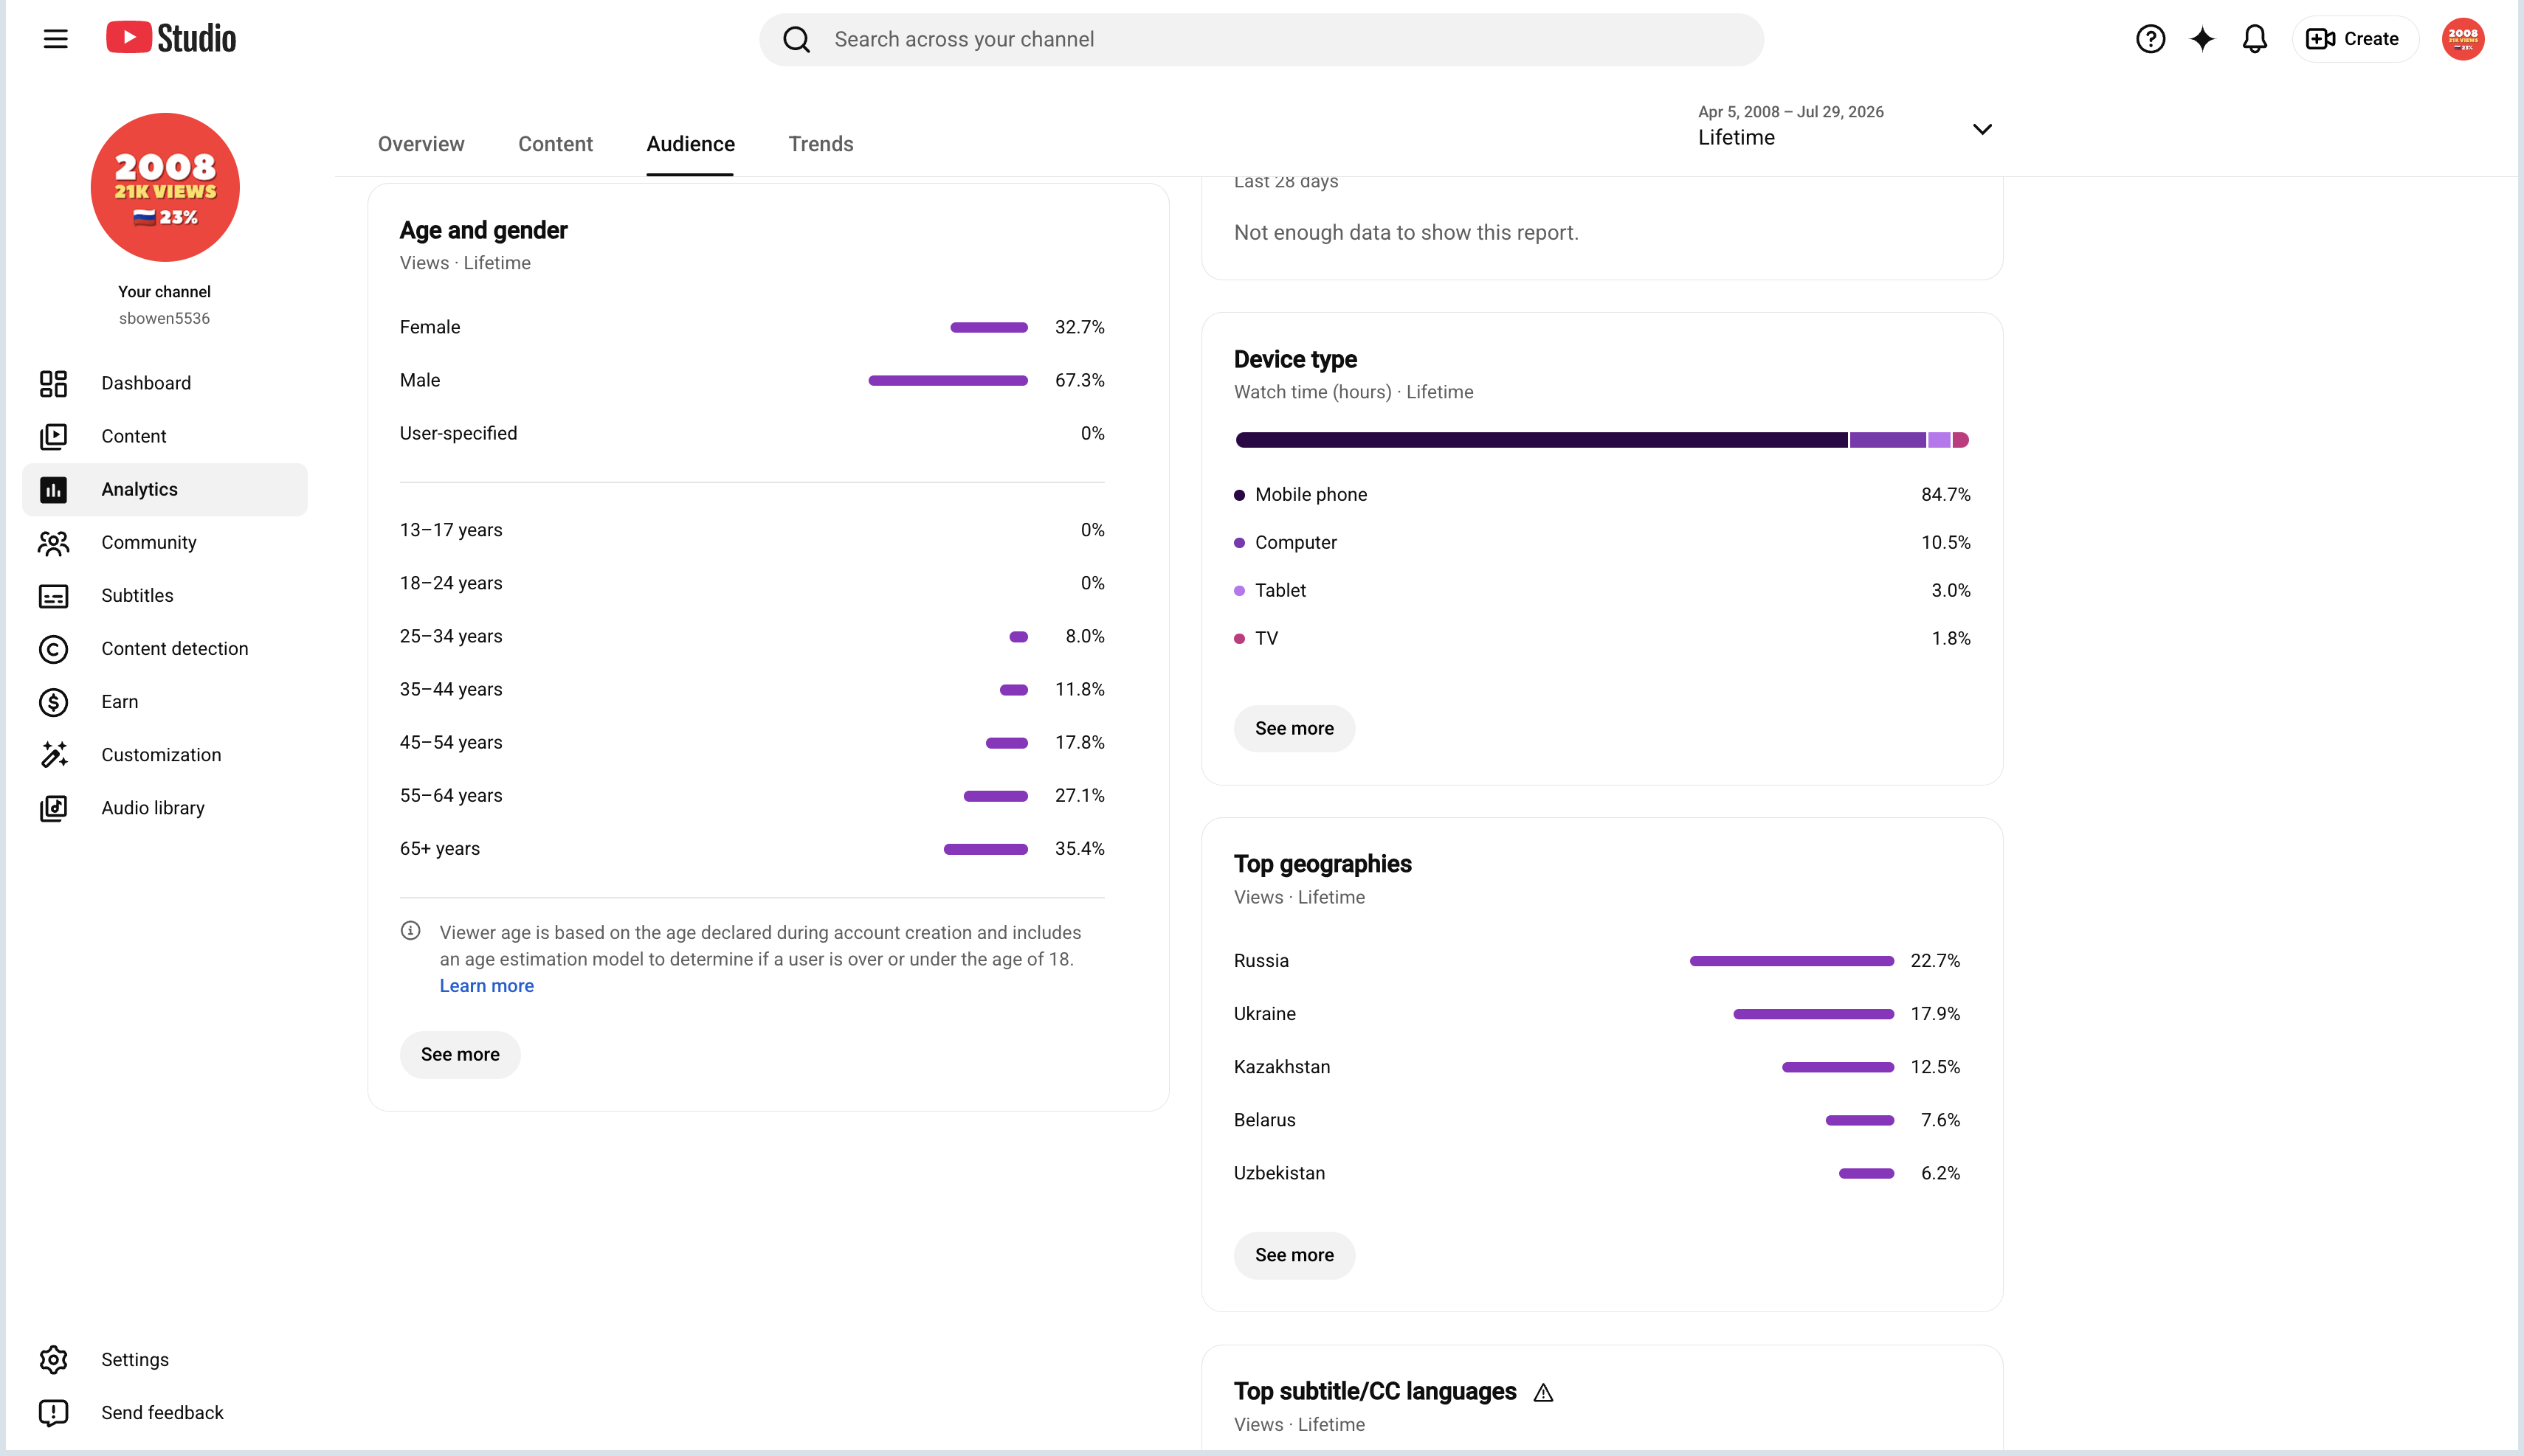The height and width of the screenshot is (1456, 2524).
Task: Click the channel search field
Action: [1261, 39]
